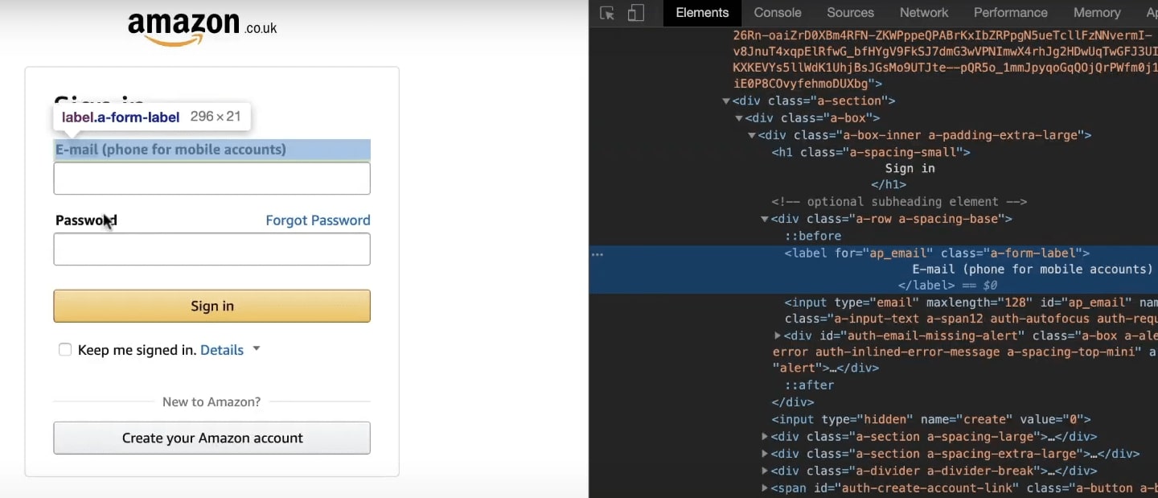Select the optional subheading comment node
Screen dimensions: 1158x498
coord(899,202)
